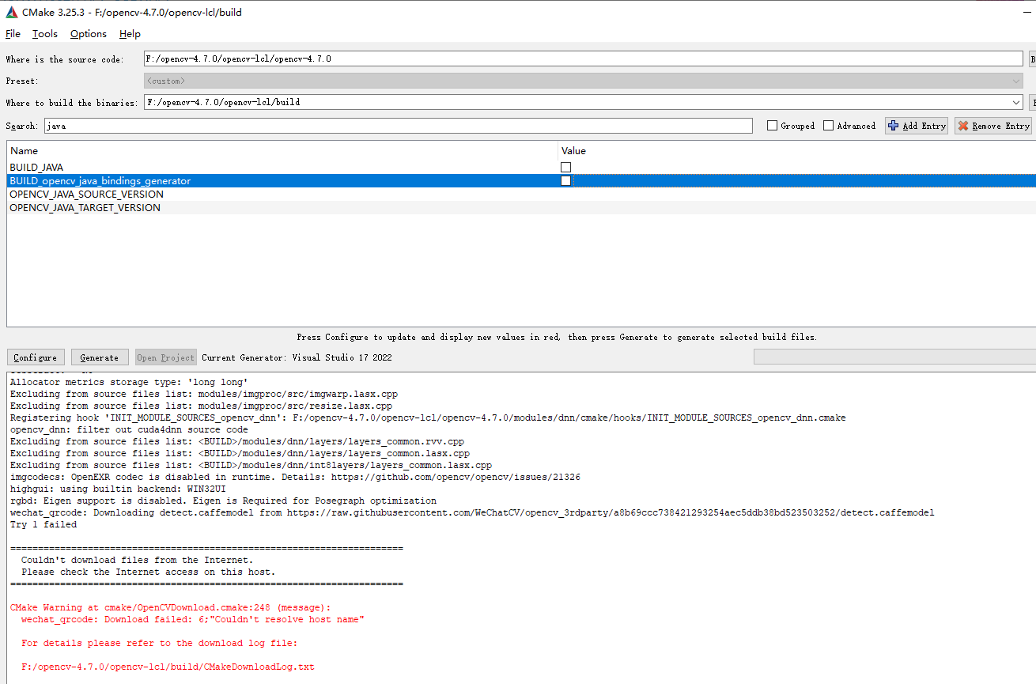Toggle the Advanced checkbox
Viewport: 1036px width, 684px height.
[830, 125]
